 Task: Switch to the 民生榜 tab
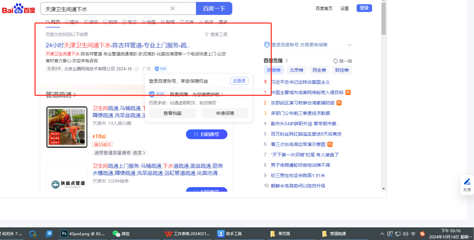[x=319, y=70]
